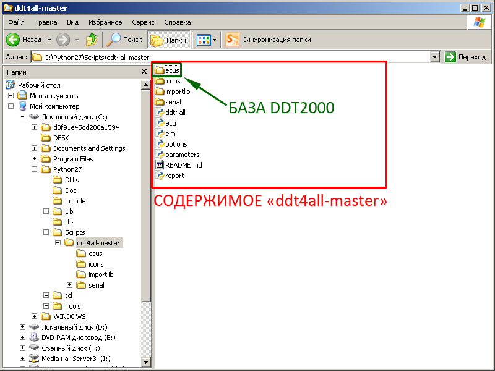Screen dimensions: 495x371
Task: Collapse the Scripts folder node
Action: (x=46, y=232)
